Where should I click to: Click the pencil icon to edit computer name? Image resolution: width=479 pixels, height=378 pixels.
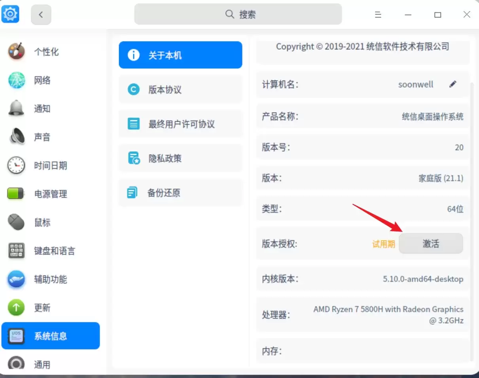click(453, 84)
